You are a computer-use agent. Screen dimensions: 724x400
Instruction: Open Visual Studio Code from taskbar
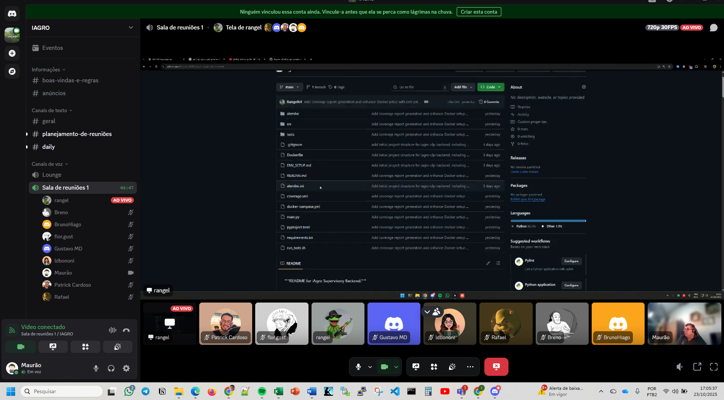tap(395, 391)
